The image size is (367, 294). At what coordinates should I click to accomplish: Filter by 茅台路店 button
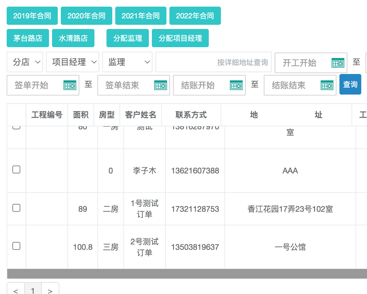tap(28, 38)
